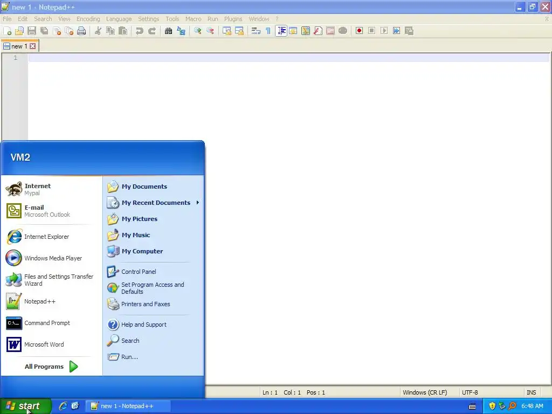Click the Replace toolbar icon
The image size is (552, 414).
click(x=181, y=31)
